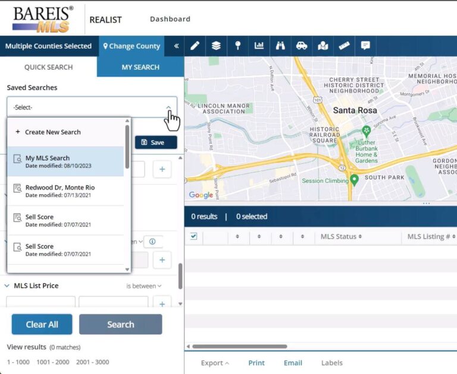Image resolution: width=457 pixels, height=374 pixels.
Task: Select the ruler measure tool
Action: (x=344, y=46)
